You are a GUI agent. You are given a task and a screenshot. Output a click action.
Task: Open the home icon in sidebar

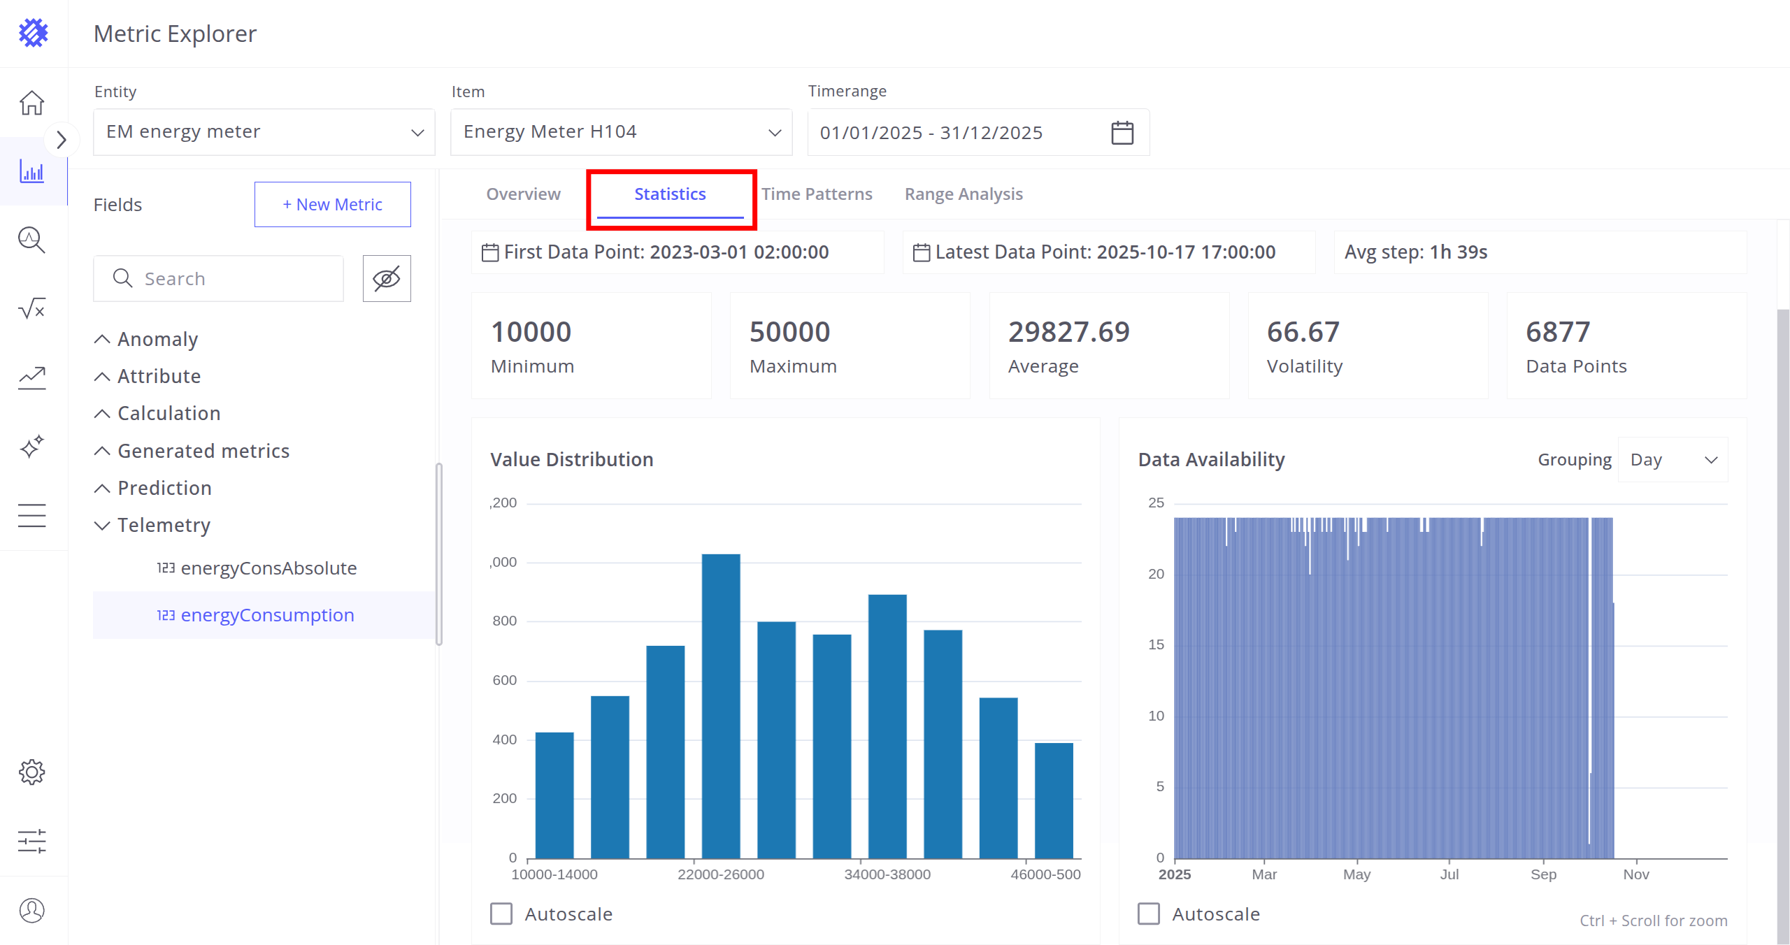tap(32, 103)
